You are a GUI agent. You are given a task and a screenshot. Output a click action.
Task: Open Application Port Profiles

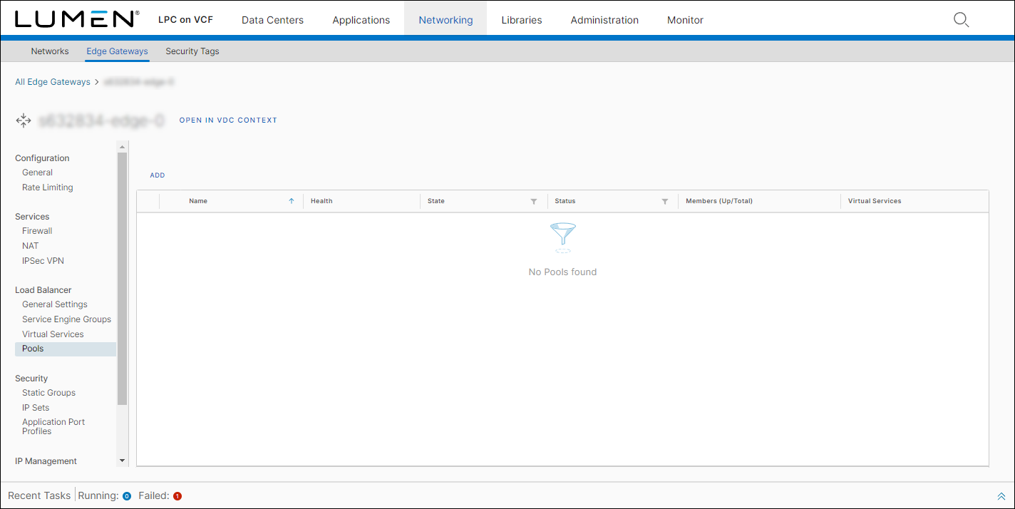coord(53,426)
